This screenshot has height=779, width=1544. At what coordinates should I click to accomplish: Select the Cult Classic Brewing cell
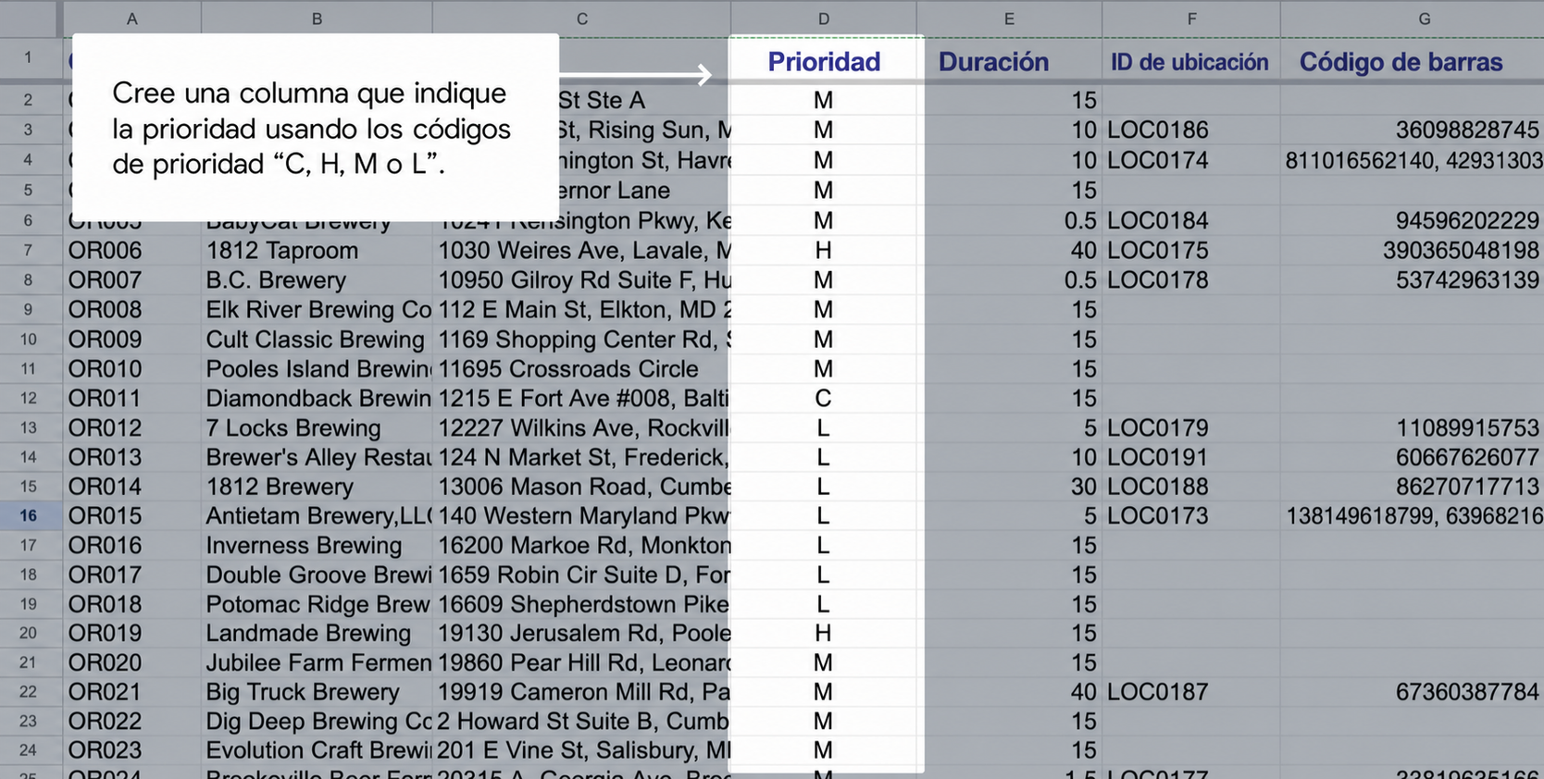[x=317, y=339]
